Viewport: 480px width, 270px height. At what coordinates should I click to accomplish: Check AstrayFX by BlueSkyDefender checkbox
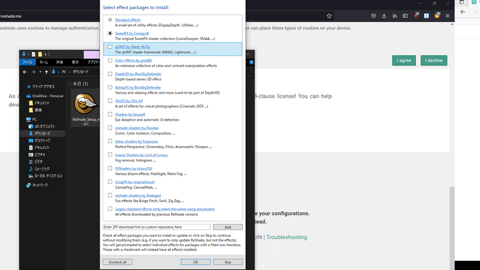point(110,87)
